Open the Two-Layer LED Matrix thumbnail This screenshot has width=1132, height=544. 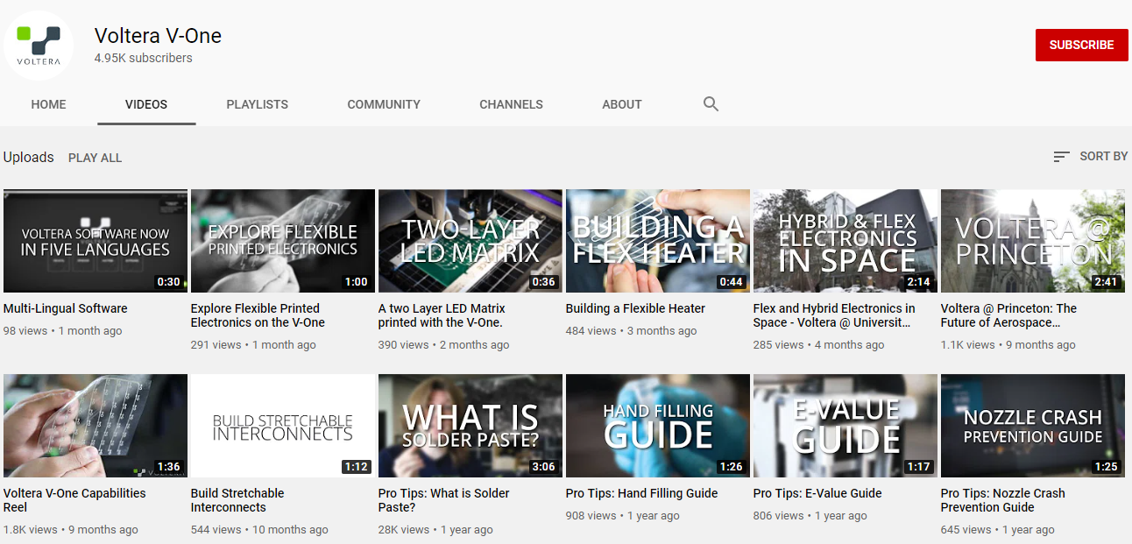point(470,241)
